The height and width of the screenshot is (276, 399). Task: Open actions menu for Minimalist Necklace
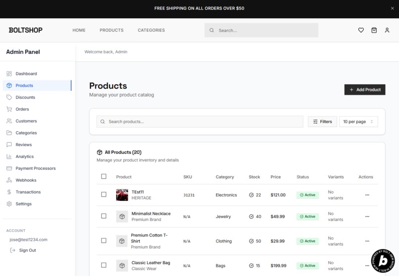point(367,217)
